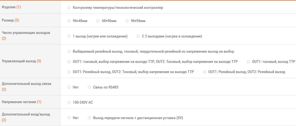Select the Контроллер температуры/технологический контроллер radio option
296x126 pixels.
coord(69,8)
